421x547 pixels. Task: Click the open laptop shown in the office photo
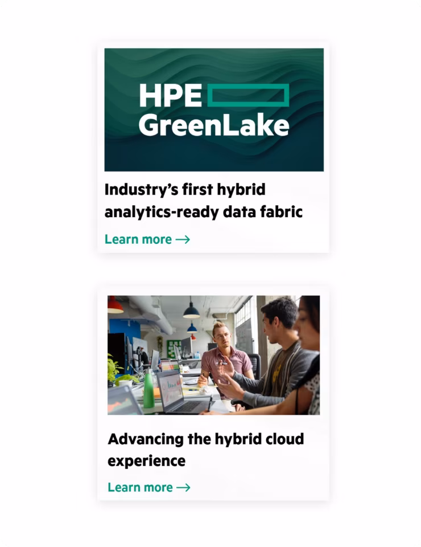tap(183, 393)
